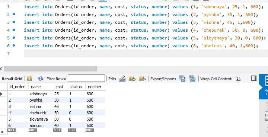This screenshot has height=137, width=268.
Task: Click the Insert new row icon
Action: pyautogui.click(x=132, y=79)
